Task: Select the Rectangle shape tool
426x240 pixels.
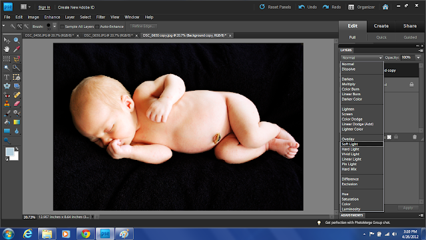Action: 7,131
